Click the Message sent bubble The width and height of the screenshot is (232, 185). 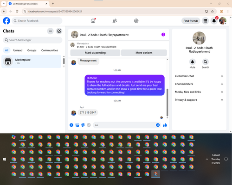88,61
